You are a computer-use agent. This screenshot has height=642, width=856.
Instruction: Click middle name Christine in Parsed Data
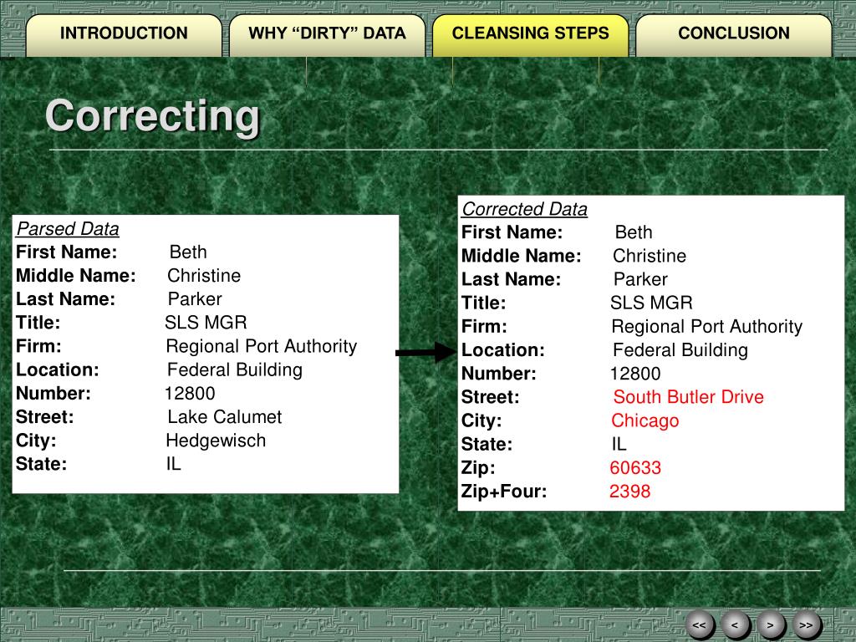click(204, 276)
